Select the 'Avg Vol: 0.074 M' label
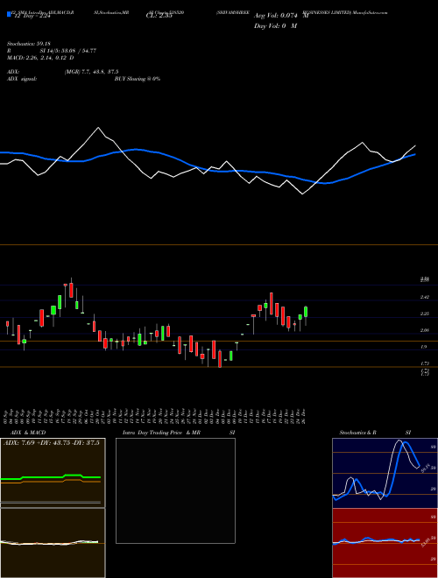 click(281, 16)
